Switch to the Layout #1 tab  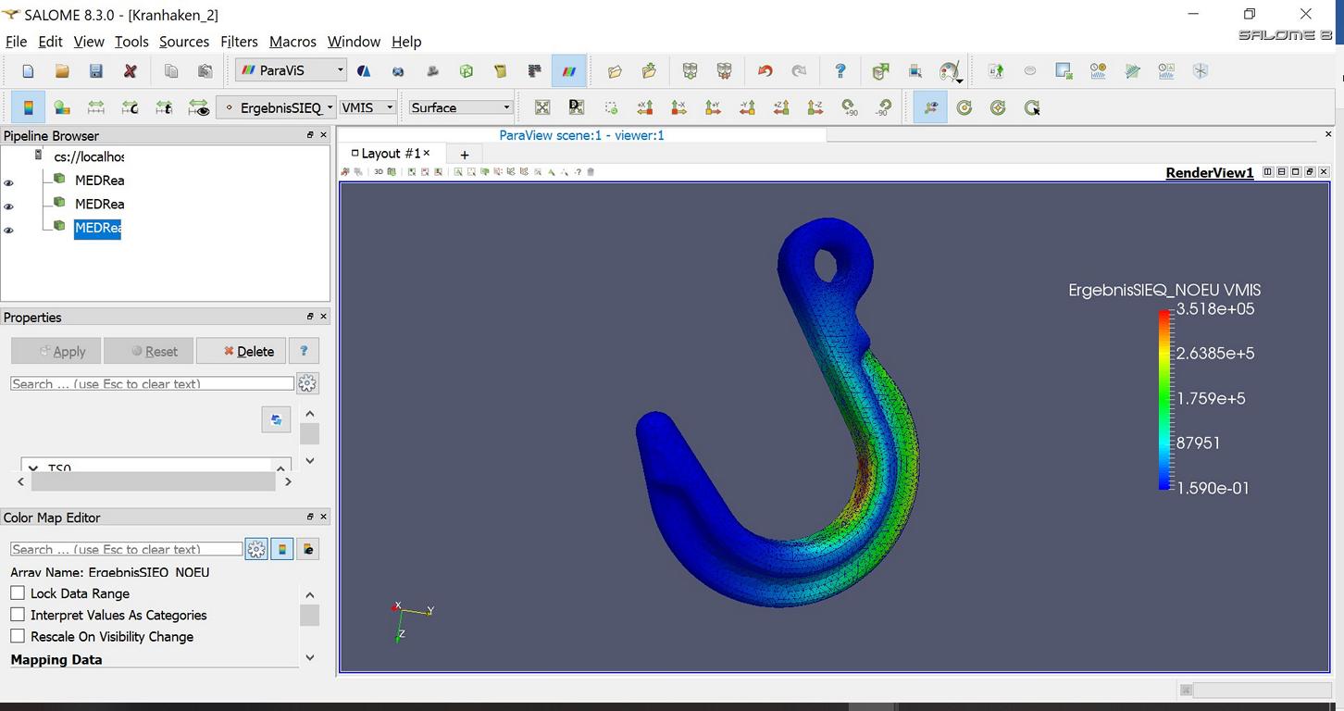click(x=390, y=154)
